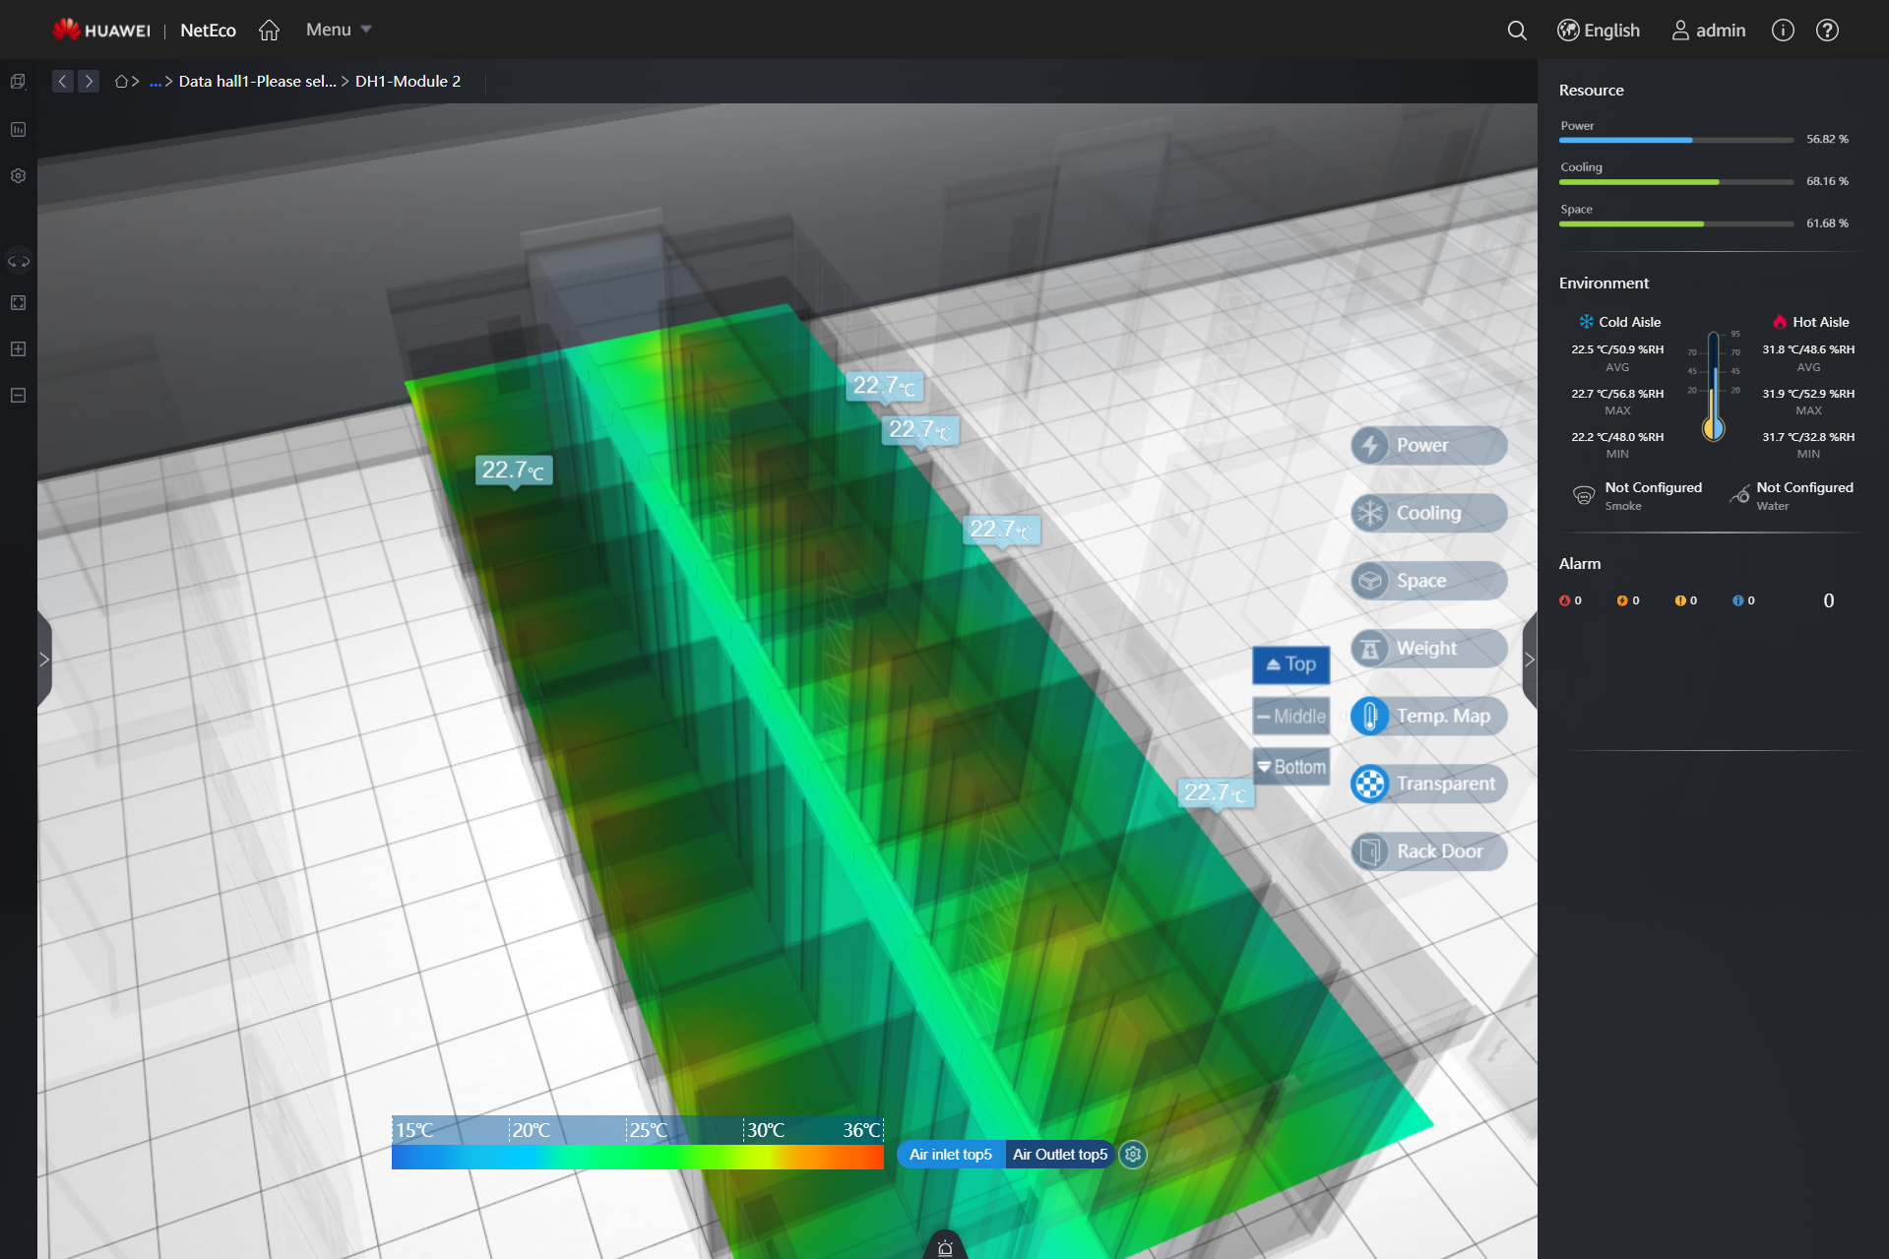This screenshot has width=1889, height=1259.
Task: Switch to Air Outlet top5 tab
Action: (x=1059, y=1155)
